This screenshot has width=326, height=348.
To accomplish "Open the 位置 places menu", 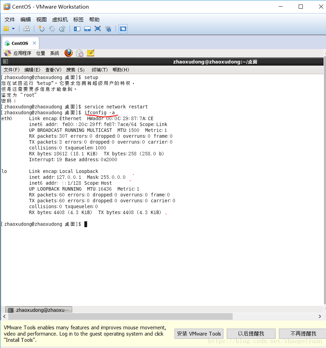I will point(40,53).
